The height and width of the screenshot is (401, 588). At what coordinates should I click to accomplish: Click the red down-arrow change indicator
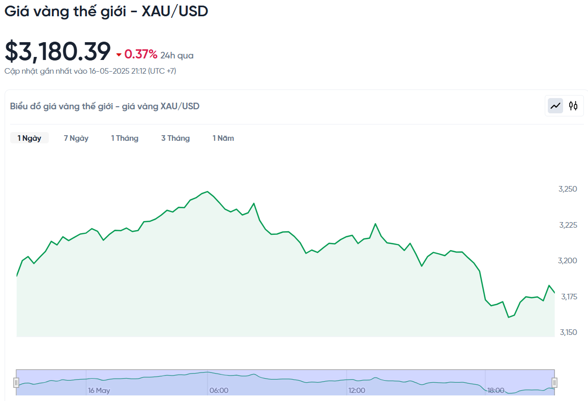click(119, 55)
